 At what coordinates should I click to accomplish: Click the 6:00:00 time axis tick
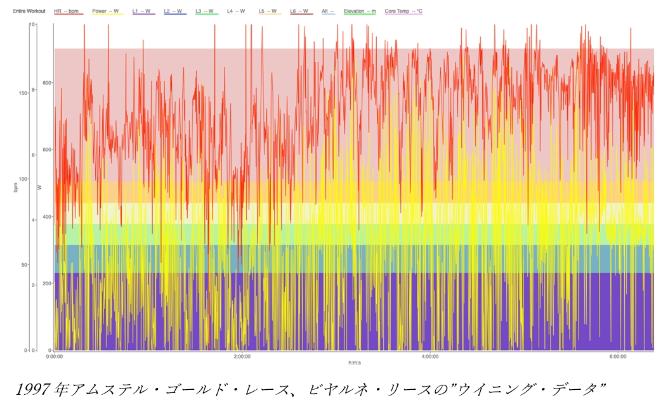(x=619, y=356)
